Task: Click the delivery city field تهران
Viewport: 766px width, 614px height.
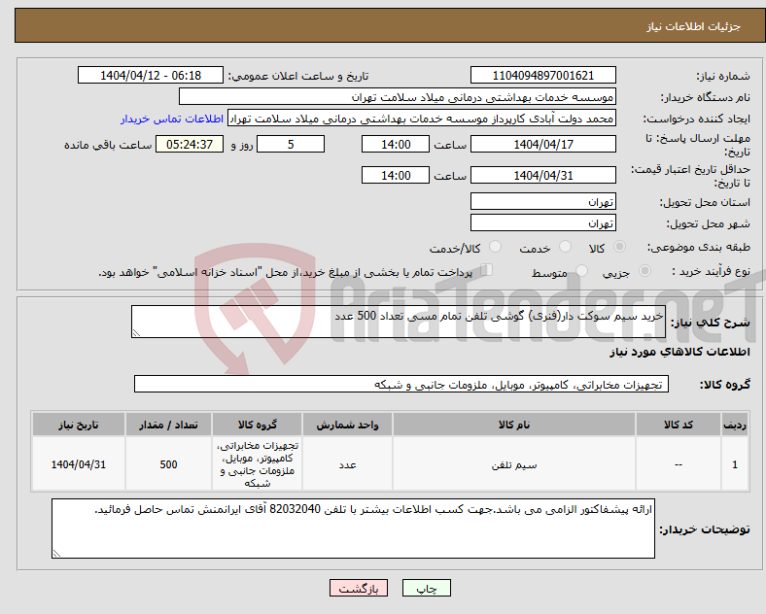Action: click(x=542, y=222)
